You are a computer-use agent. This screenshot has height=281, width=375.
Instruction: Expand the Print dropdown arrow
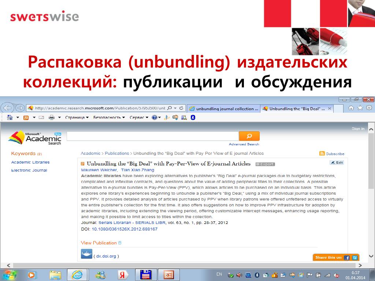(x=60, y=117)
